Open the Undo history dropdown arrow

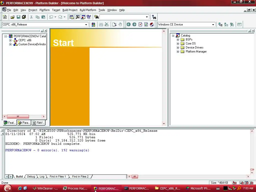click(x=55, y=17)
